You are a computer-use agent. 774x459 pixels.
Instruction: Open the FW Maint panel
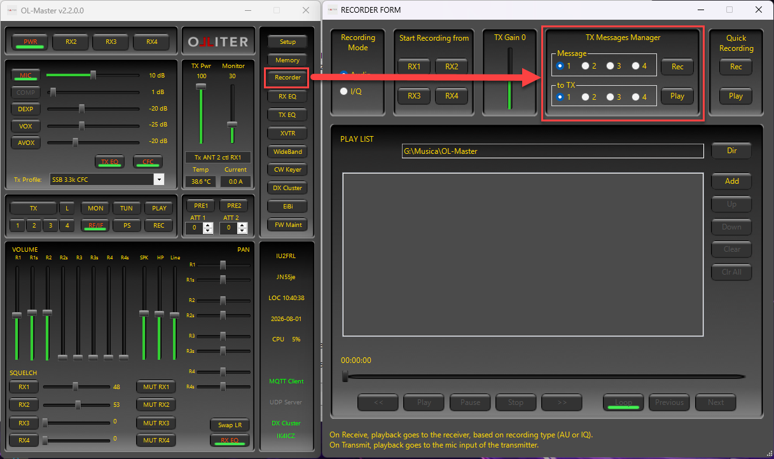pyautogui.click(x=287, y=224)
